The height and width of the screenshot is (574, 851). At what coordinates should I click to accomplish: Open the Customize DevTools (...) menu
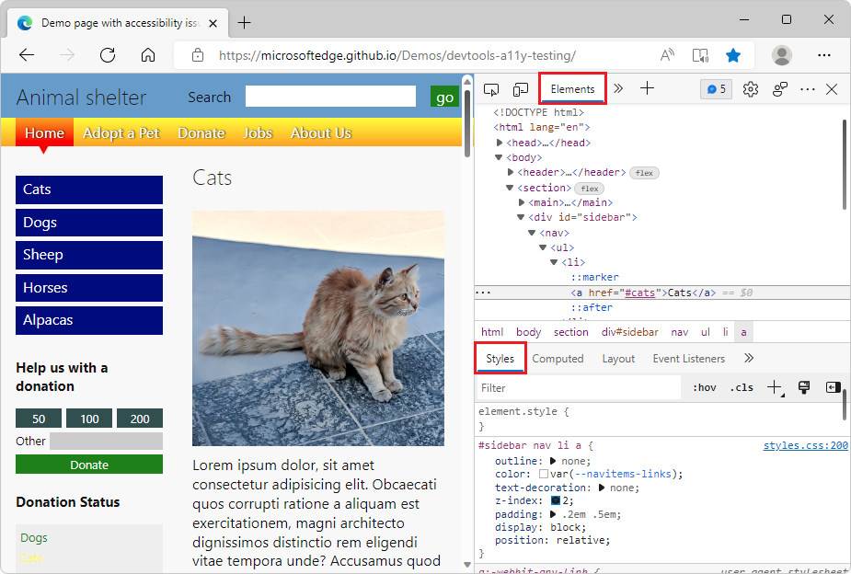807,89
